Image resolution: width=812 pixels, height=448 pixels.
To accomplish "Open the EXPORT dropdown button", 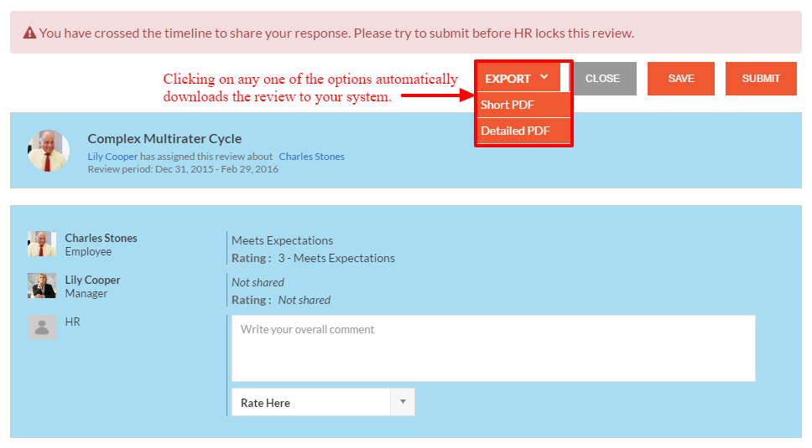I will [518, 79].
